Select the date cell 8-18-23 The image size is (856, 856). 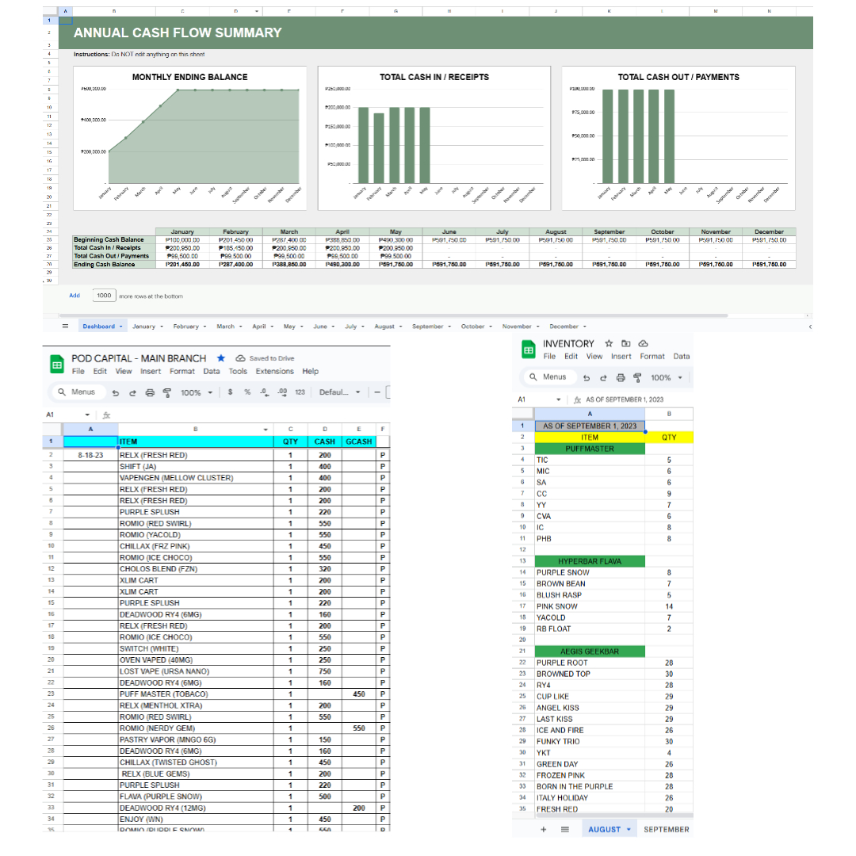point(90,455)
